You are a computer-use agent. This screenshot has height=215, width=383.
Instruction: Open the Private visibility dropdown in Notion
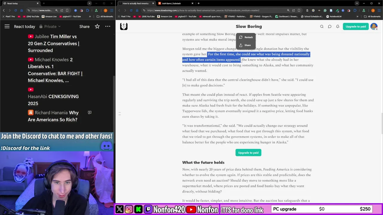50,27
